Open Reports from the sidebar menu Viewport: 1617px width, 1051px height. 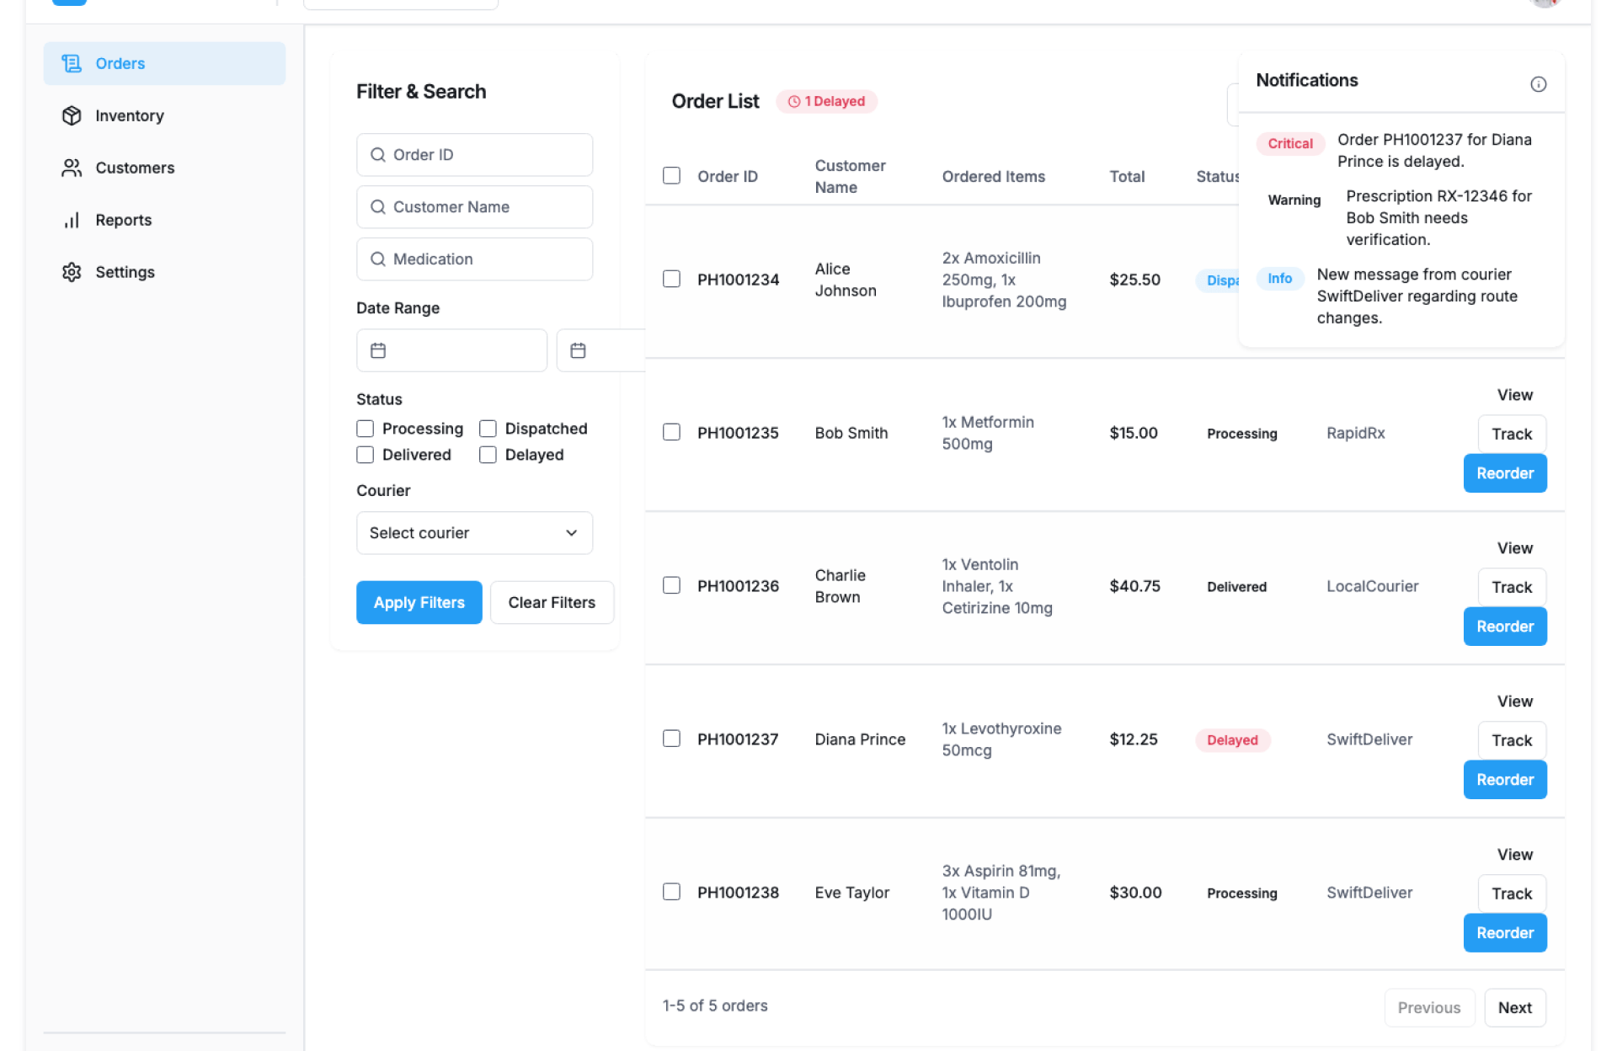coord(123,220)
